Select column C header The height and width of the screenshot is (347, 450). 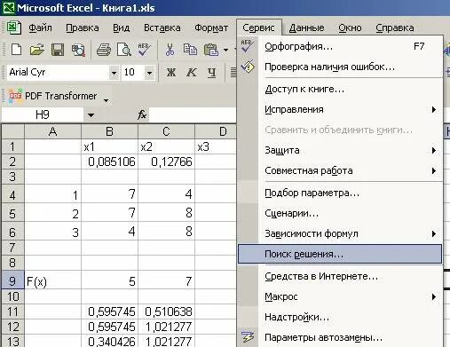point(166,131)
